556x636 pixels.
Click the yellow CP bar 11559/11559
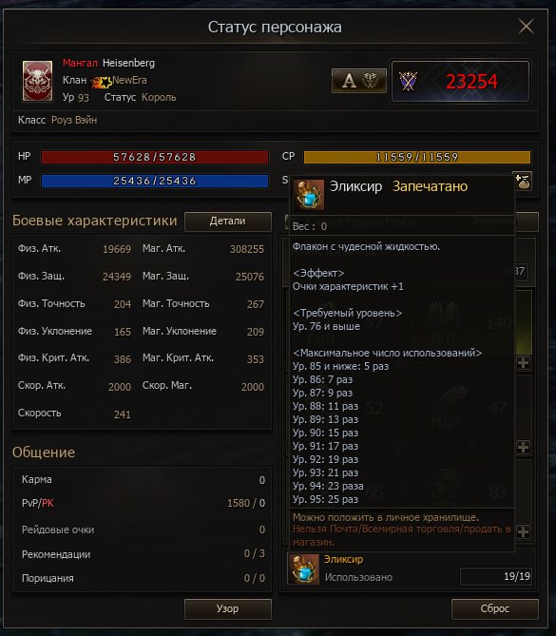pyautogui.click(x=417, y=158)
